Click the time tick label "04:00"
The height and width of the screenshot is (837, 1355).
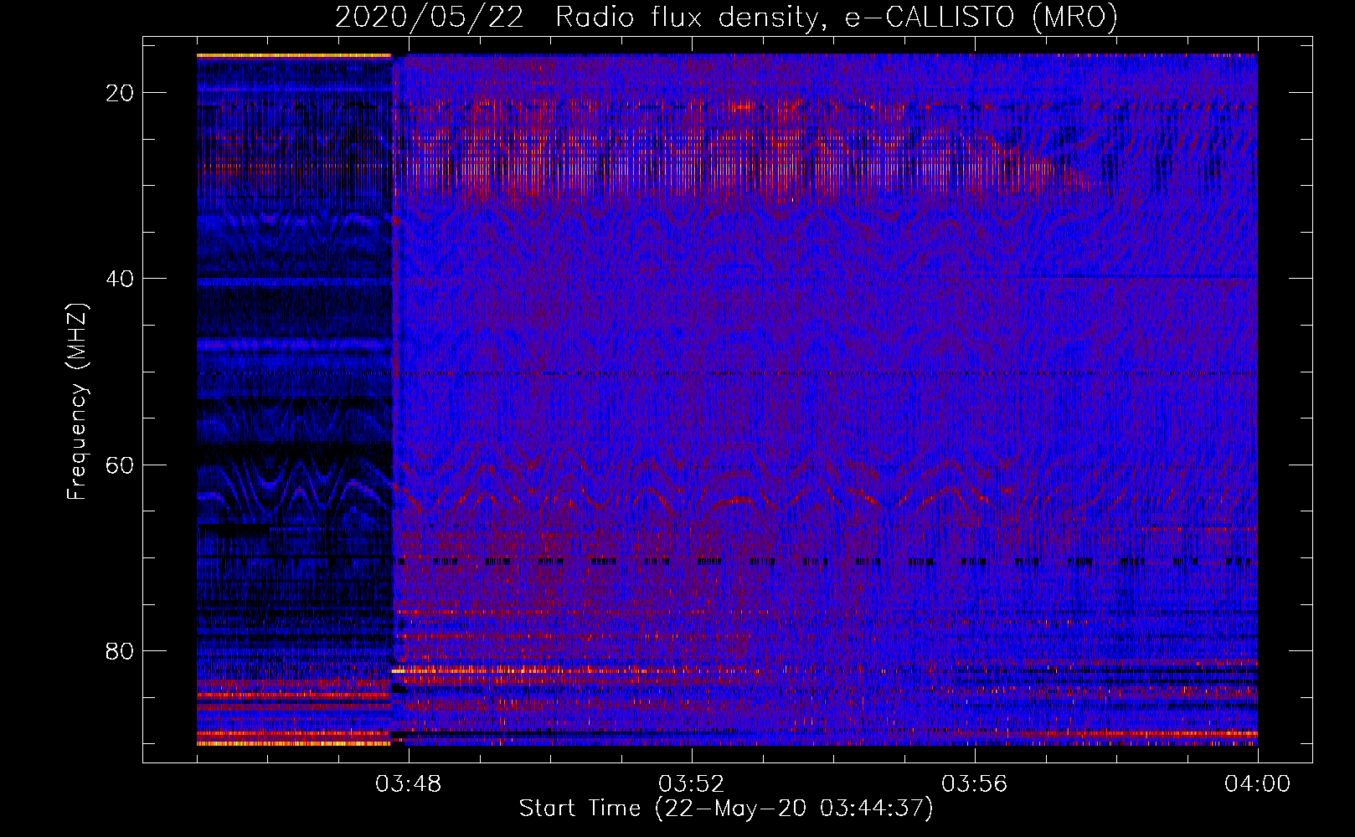(x=1258, y=784)
